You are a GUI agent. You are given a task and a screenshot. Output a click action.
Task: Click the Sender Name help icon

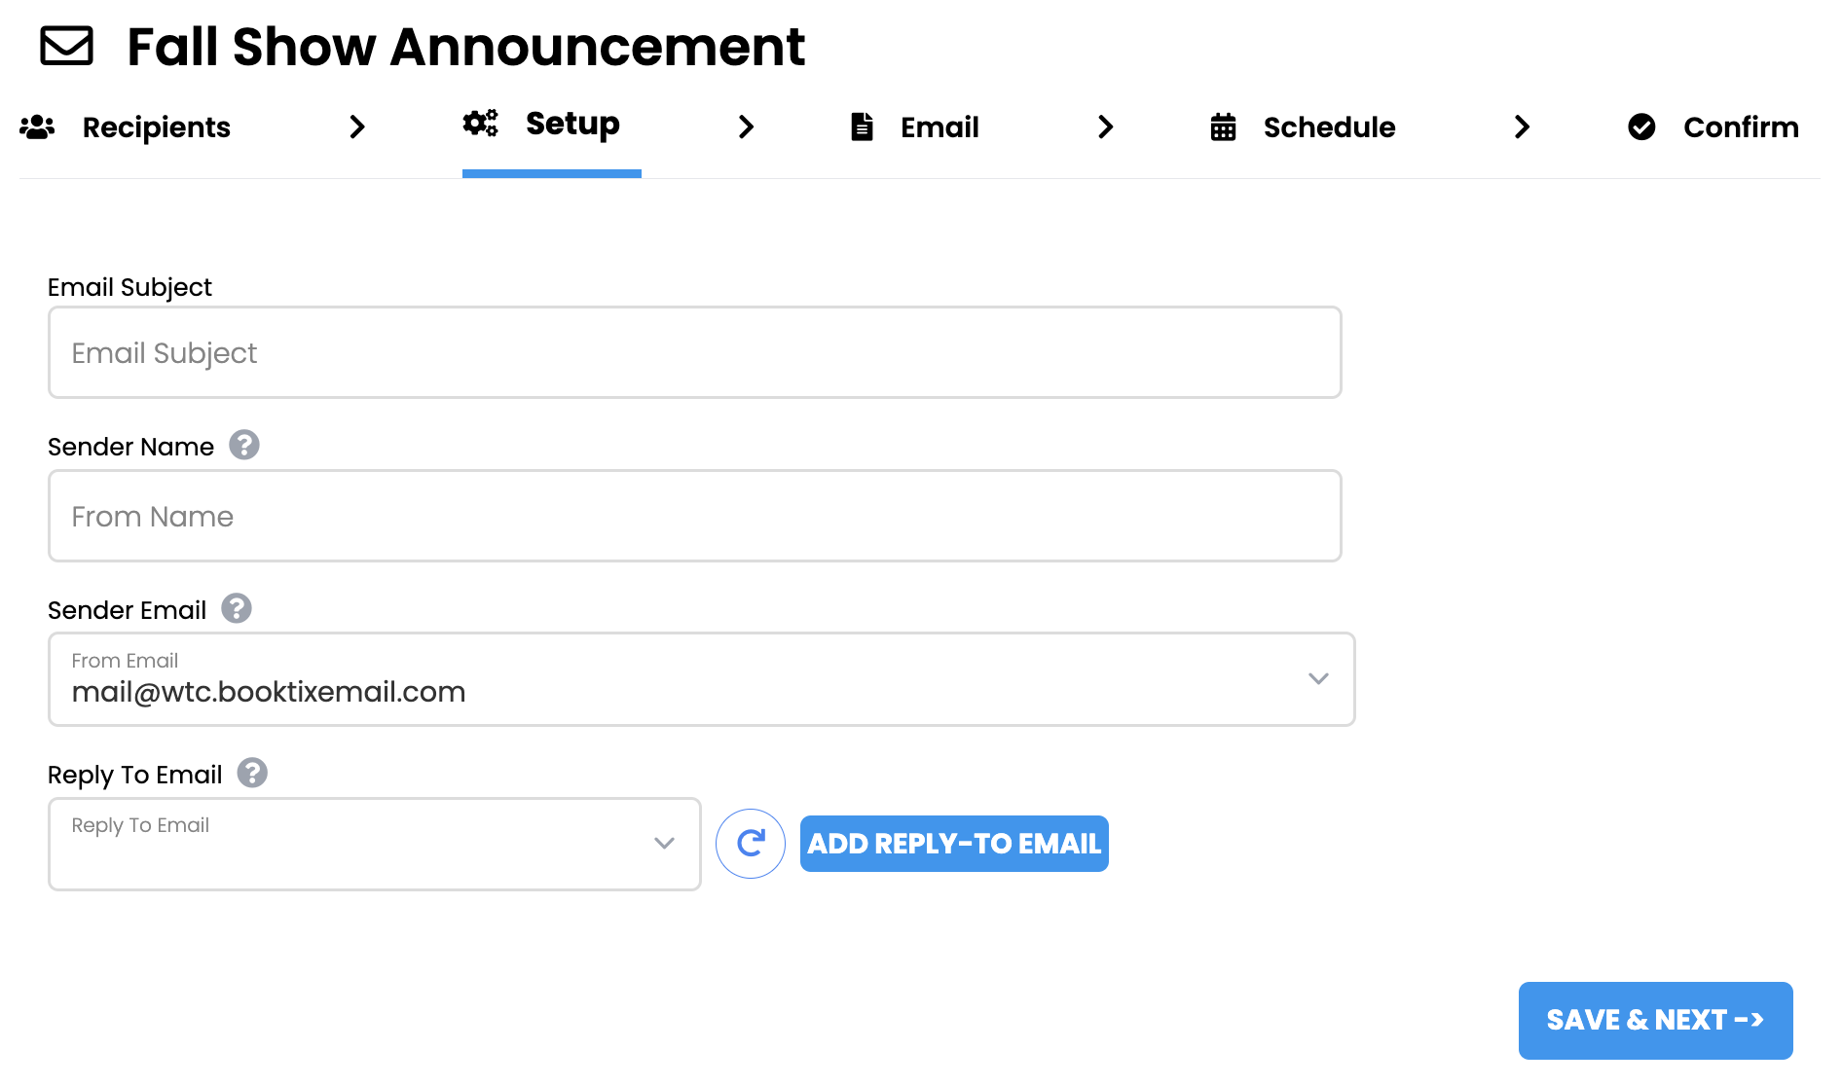(x=244, y=446)
